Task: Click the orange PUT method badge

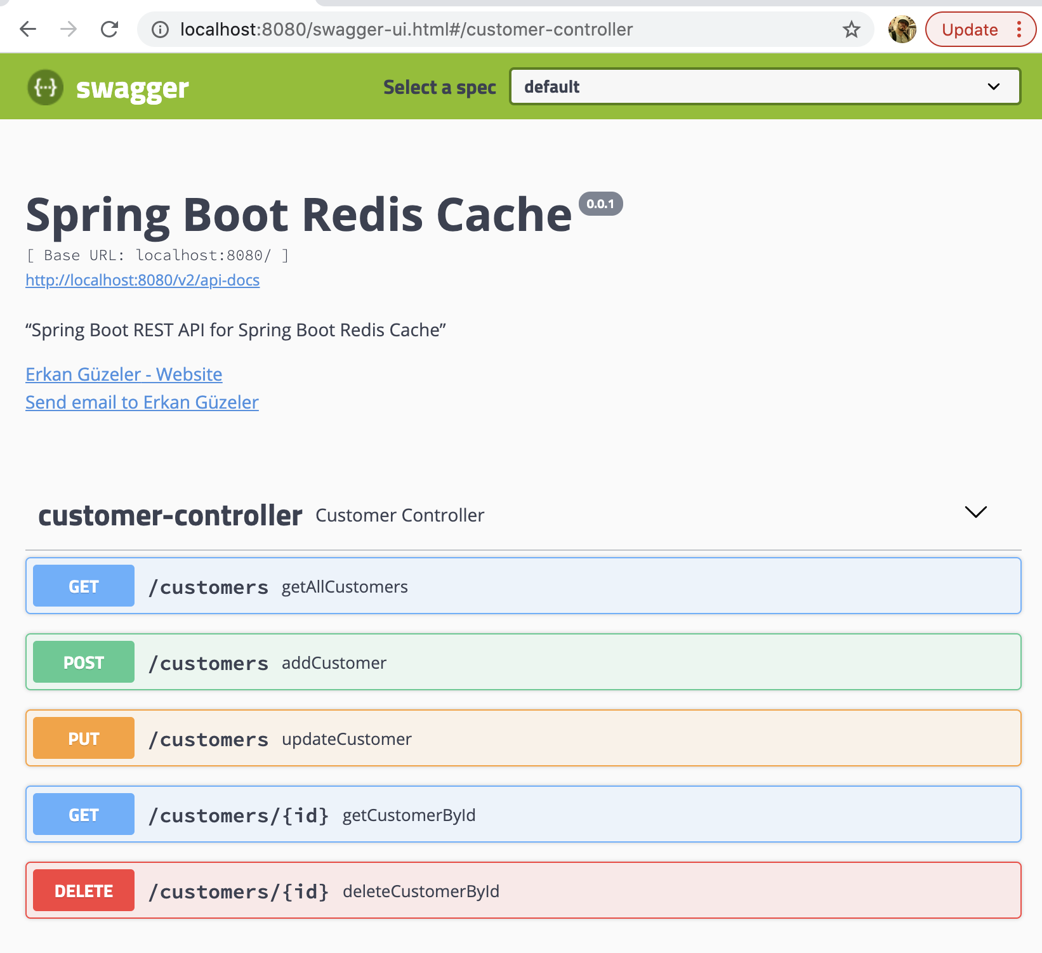Action: click(x=84, y=738)
